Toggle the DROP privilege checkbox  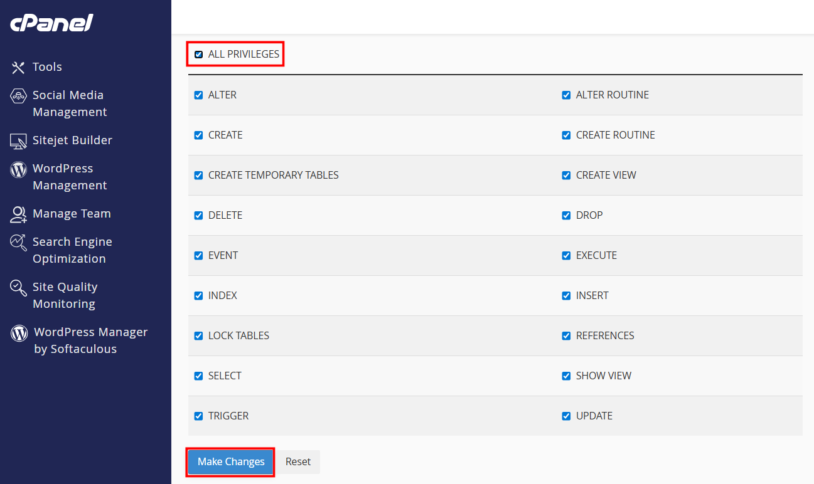[x=566, y=216]
